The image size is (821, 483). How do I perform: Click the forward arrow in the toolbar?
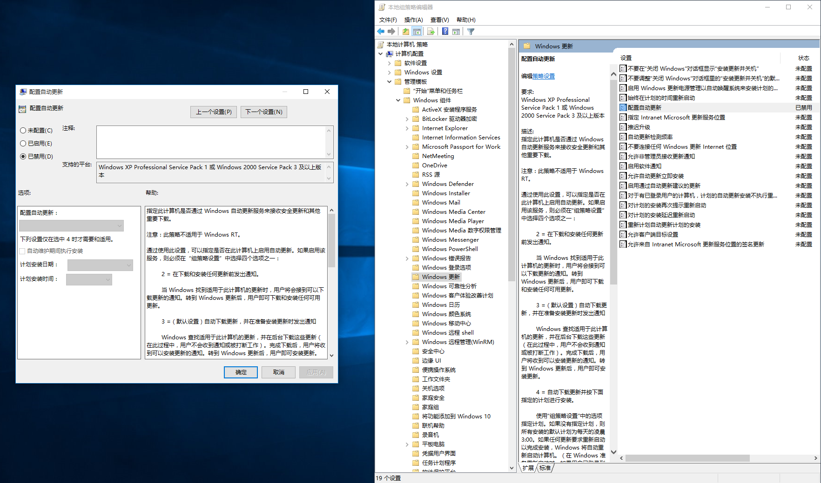click(x=391, y=32)
